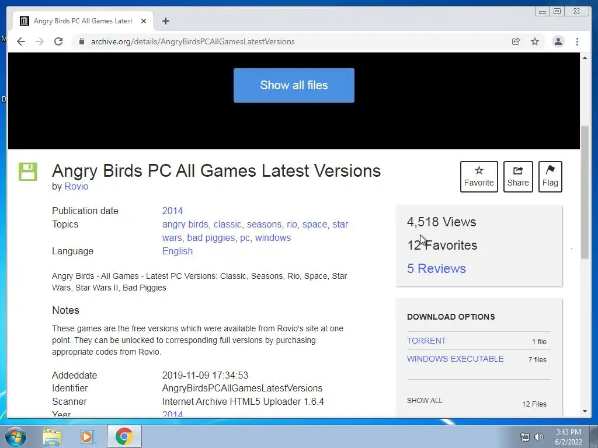598x448 pixels.
Task: Click the scroll down arrow on the scrollbar
Action: (x=585, y=411)
